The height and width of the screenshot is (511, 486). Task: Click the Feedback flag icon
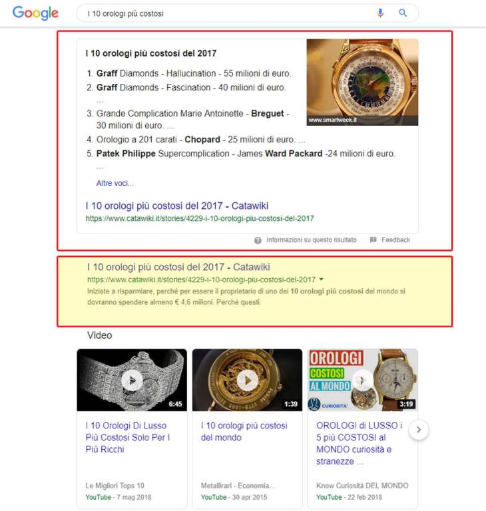pos(373,240)
